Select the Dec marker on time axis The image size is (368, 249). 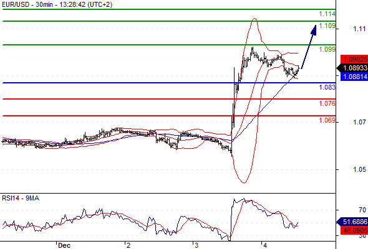(64, 245)
